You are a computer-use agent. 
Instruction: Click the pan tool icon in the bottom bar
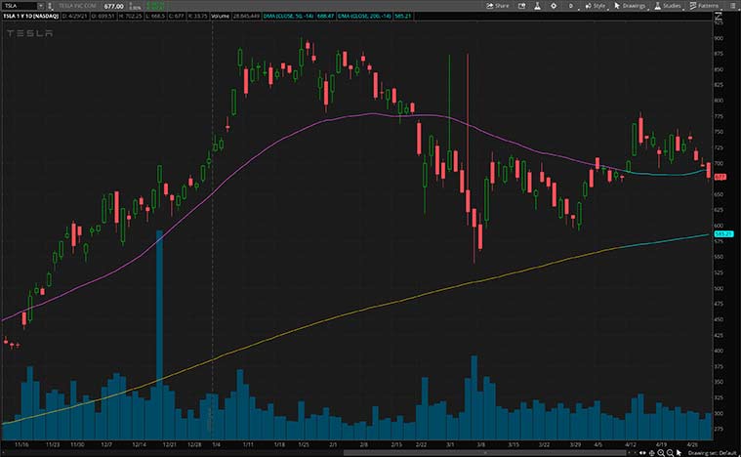point(652,453)
